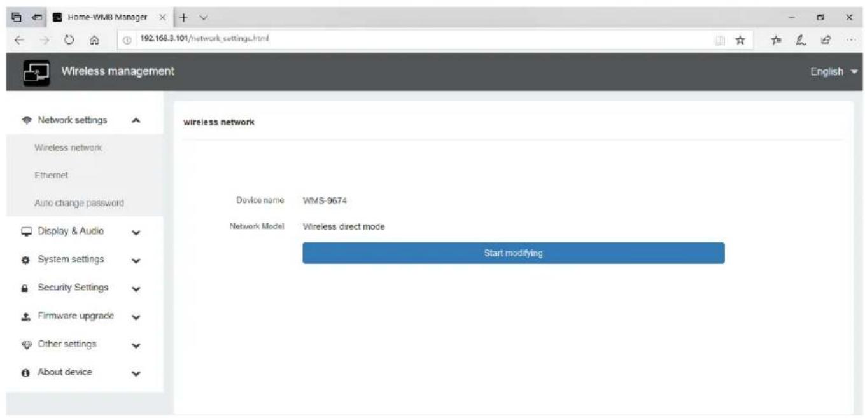Screen dimensions: 865x418
Task: Click the info icon beside About device
Action: point(27,372)
